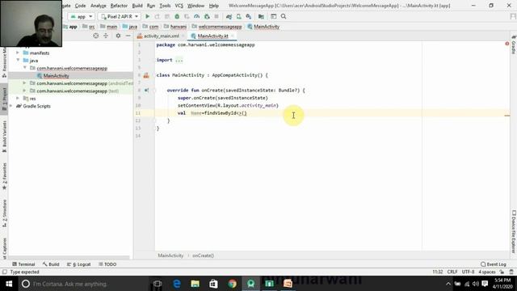Expand the androidTest package node

click(x=25, y=83)
